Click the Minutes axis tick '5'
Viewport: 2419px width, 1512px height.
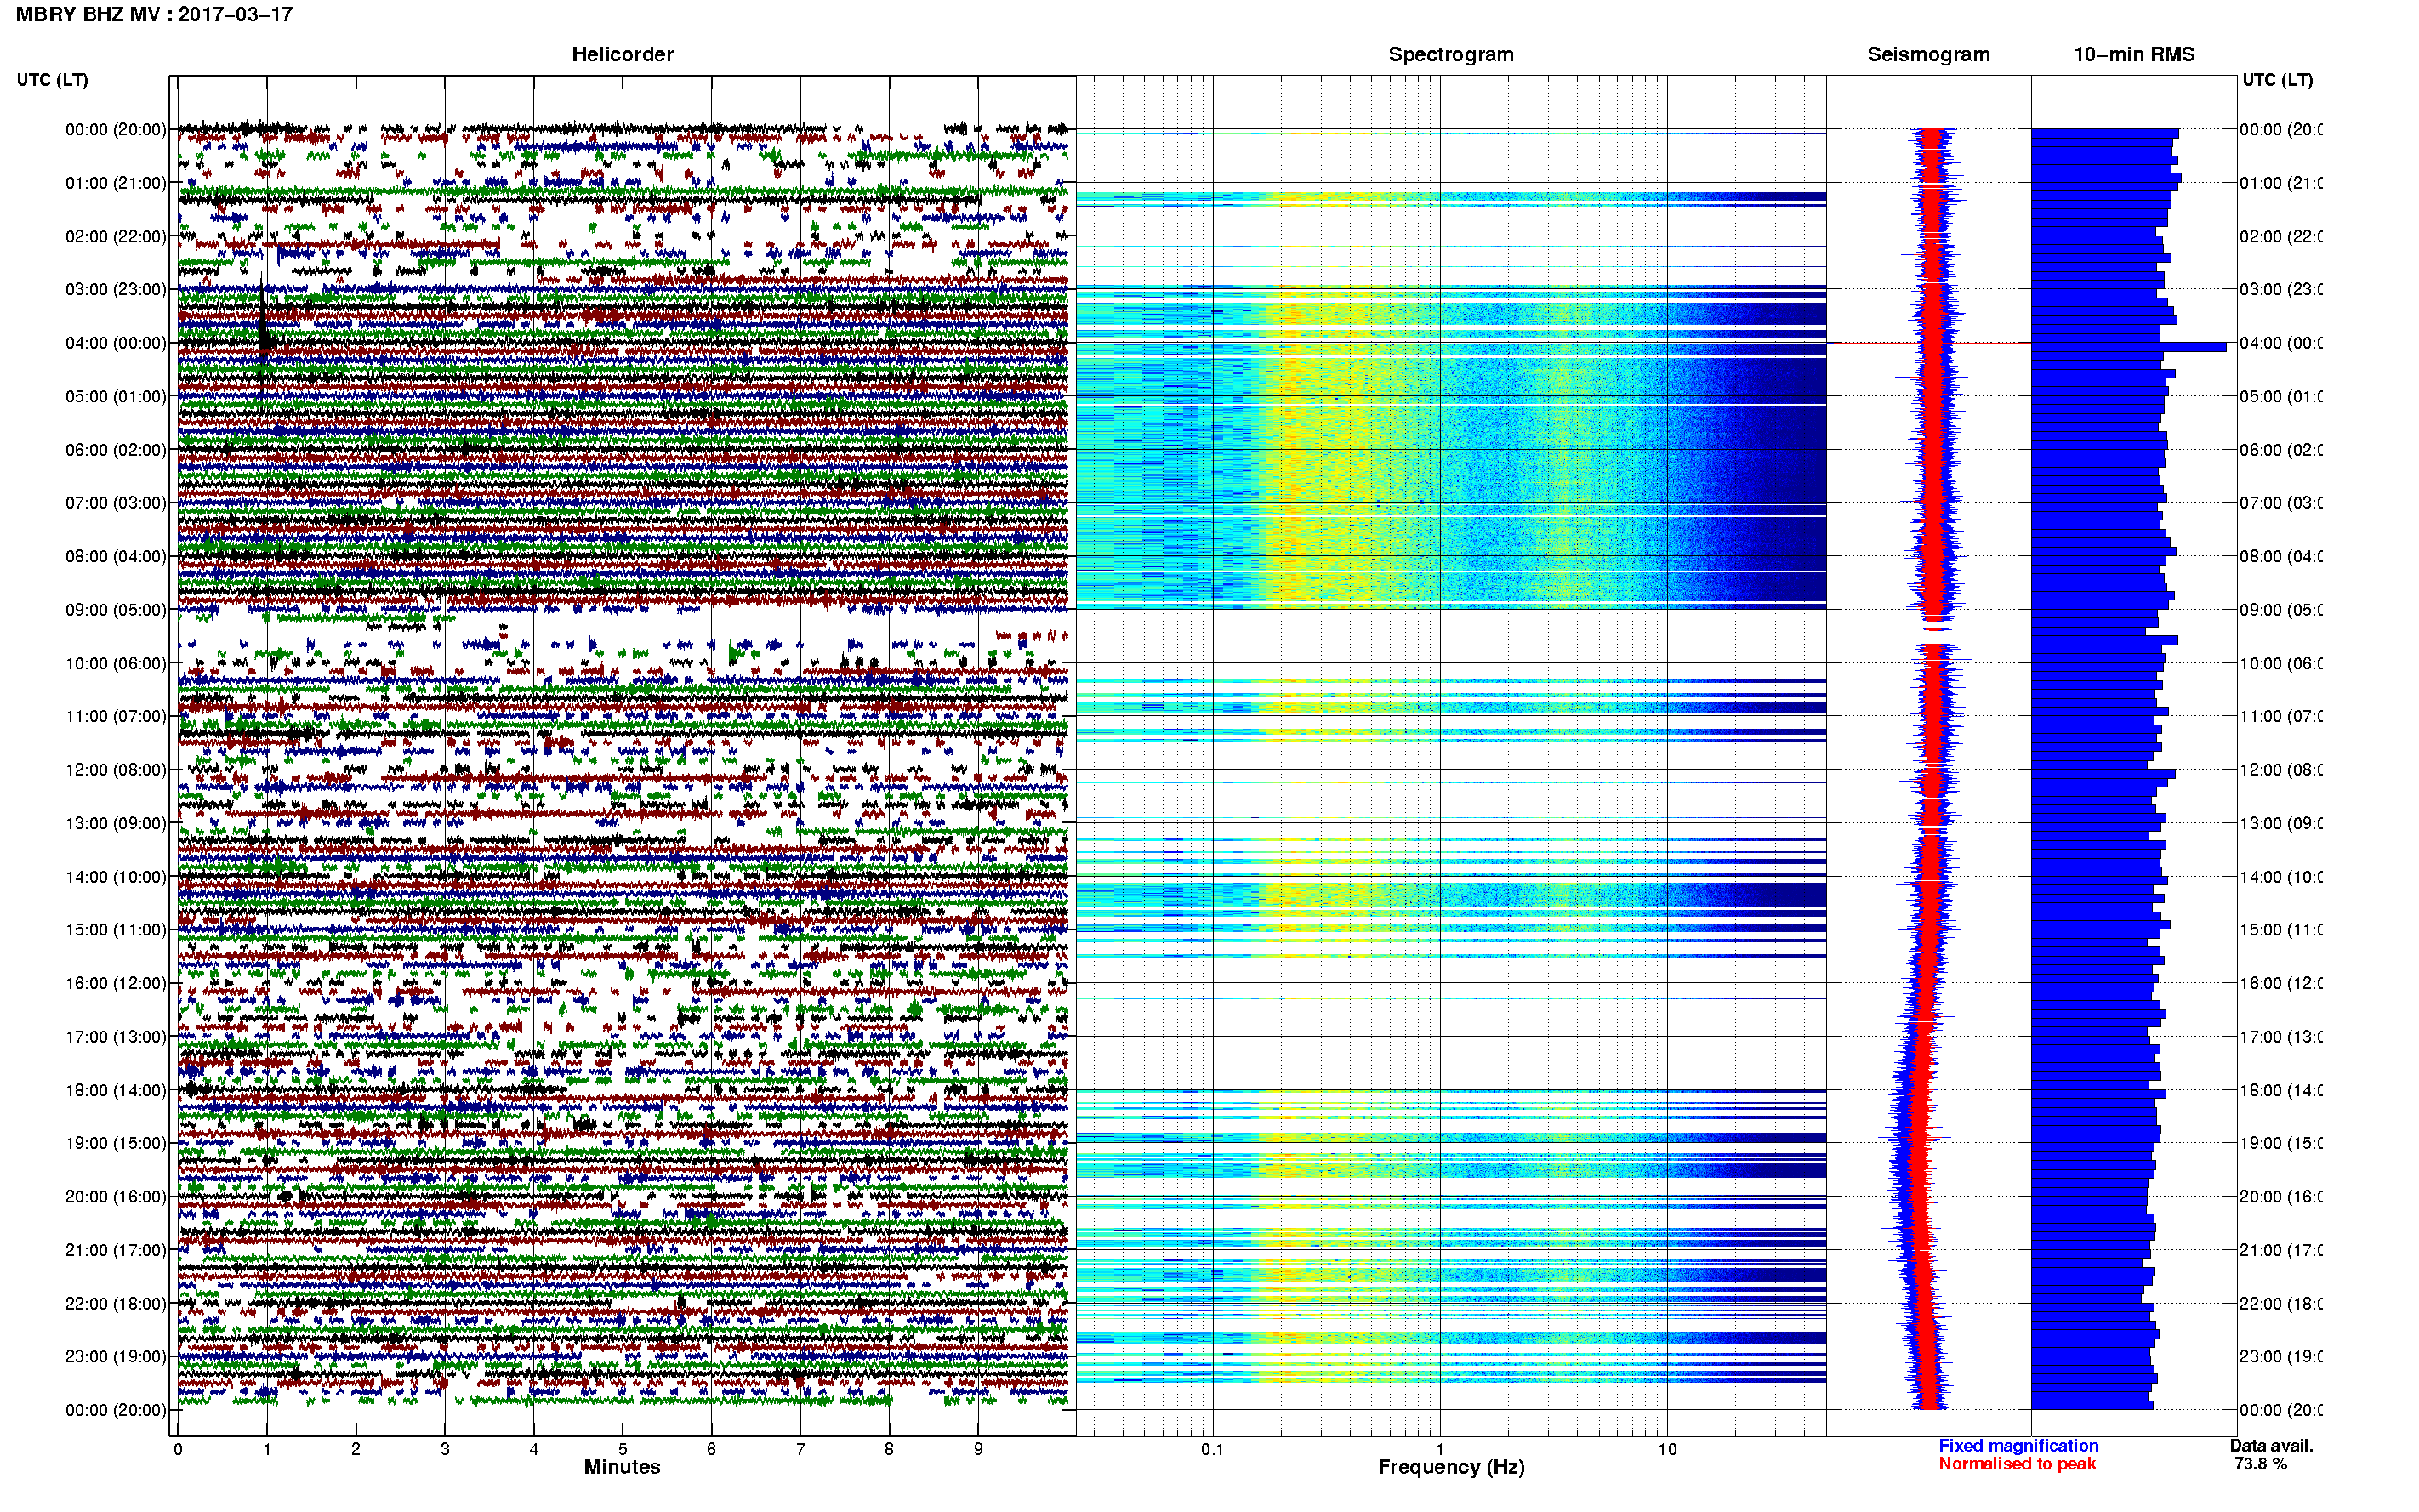(623, 1449)
